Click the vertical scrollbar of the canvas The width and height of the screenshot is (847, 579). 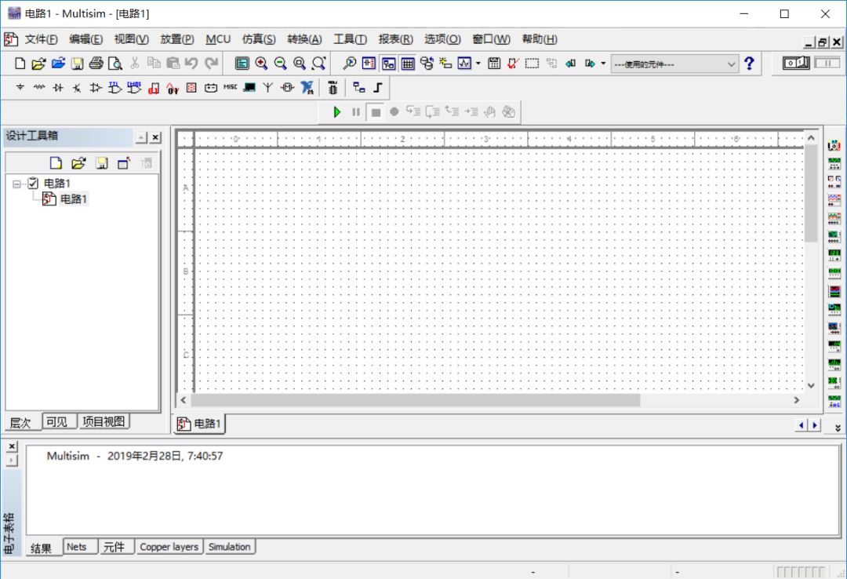pyautogui.click(x=811, y=194)
